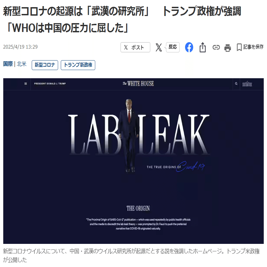Screen dimensions: 267x267
Task: Print the article with printer icon
Action: click(x=228, y=48)
